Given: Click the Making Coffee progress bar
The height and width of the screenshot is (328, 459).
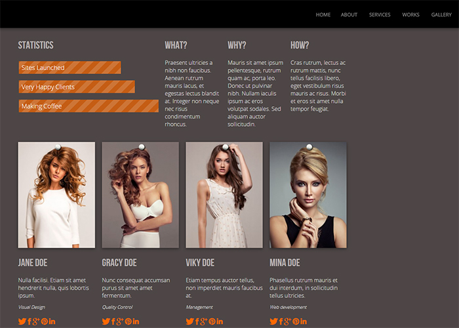Looking at the screenshot, I should pos(89,106).
